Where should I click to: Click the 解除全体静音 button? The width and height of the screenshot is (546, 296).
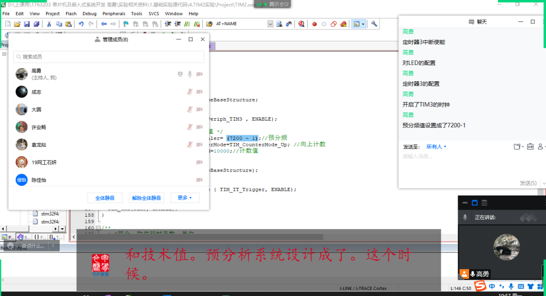point(147,198)
